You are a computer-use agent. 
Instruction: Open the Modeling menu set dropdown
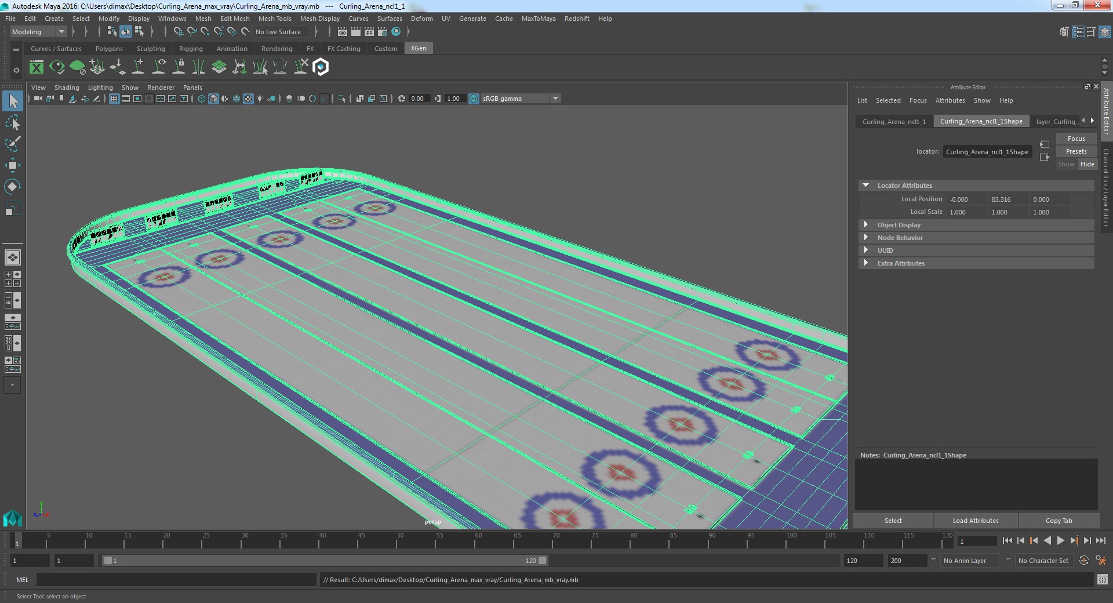[38, 32]
